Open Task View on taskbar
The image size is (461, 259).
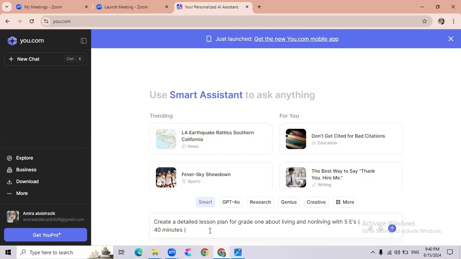point(121,253)
